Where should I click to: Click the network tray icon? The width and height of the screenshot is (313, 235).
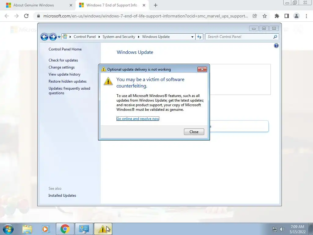[275, 229]
